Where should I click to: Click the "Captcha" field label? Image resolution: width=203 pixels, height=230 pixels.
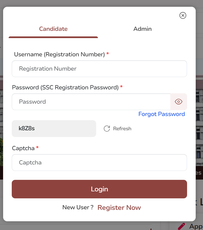pyautogui.click(x=23, y=148)
